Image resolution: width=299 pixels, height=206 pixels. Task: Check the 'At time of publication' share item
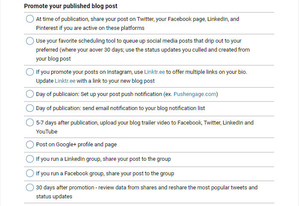click(x=30, y=19)
